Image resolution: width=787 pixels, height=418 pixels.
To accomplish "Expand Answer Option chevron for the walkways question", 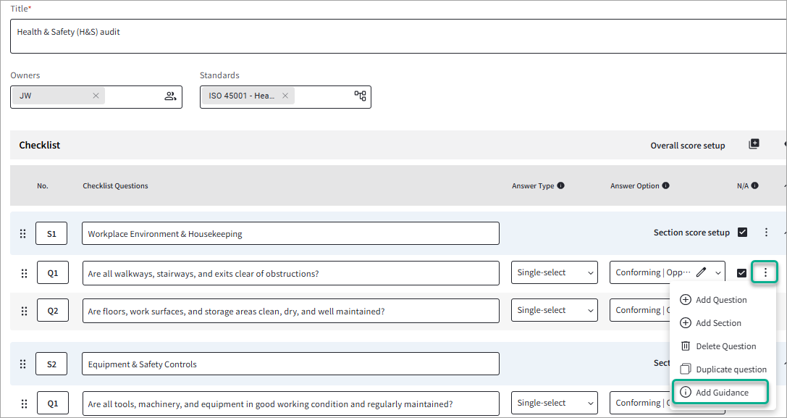I will 717,273.
